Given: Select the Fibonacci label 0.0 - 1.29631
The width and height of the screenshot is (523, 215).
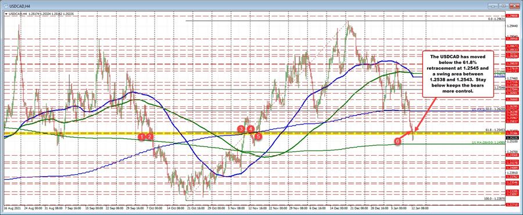Looking at the screenshot, I should tap(497, 19).
